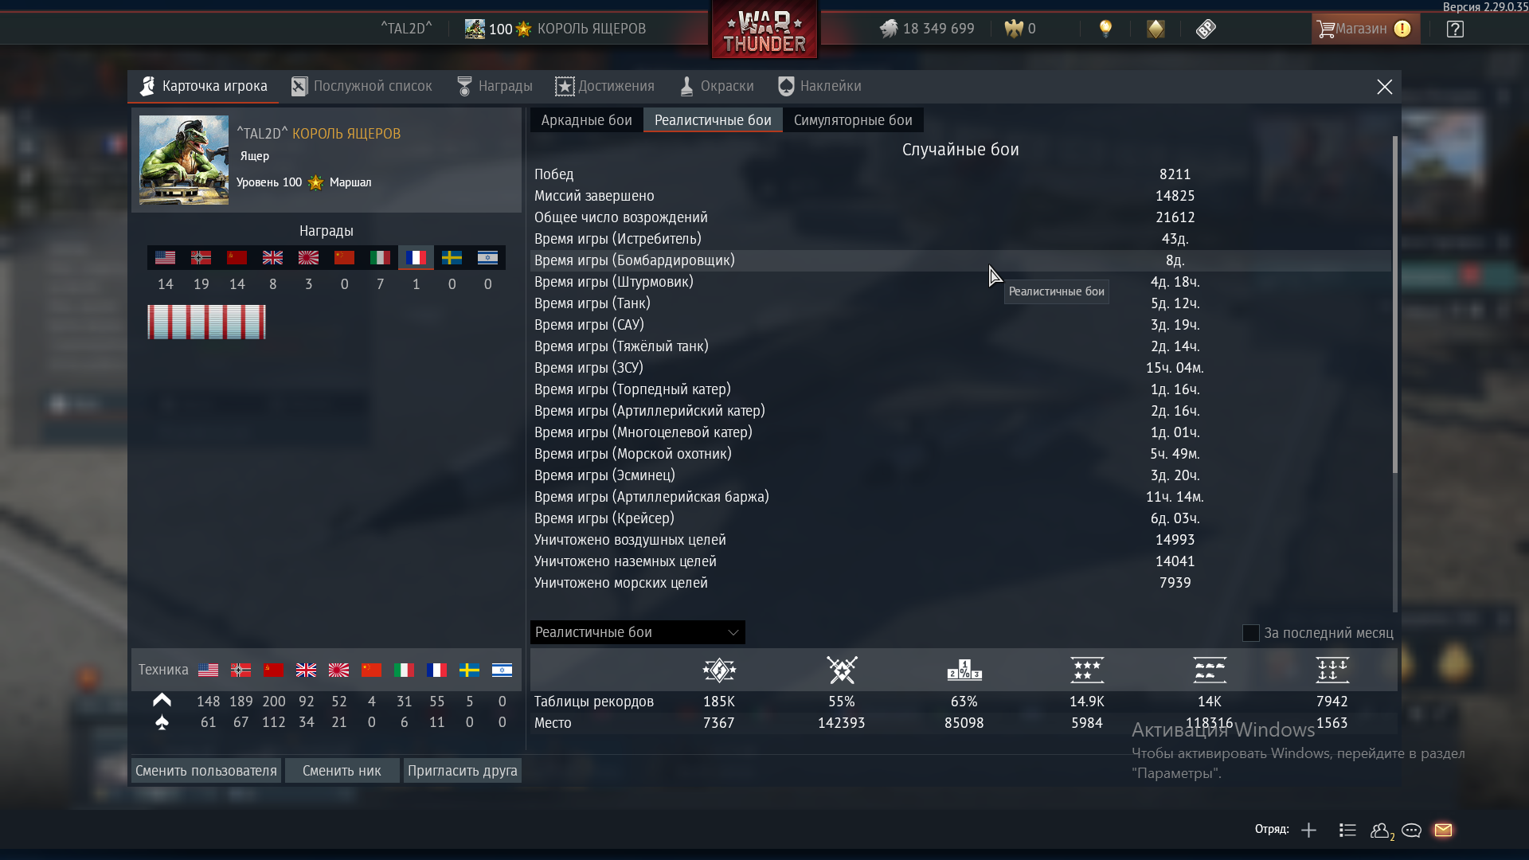Open the Магазин shop button
This screenshot has height=860, width=1529.
pyautogui.click(x=1365, y=29)
